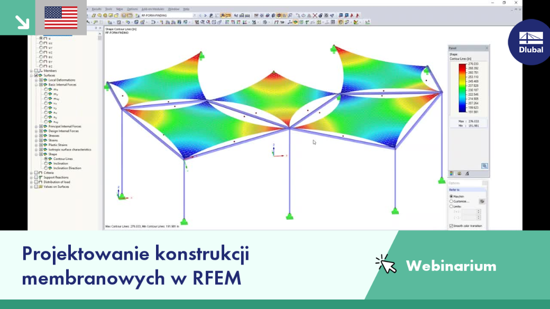
Task: Click the zoom icon in the Panel window
Action: (x=484, y=166)
